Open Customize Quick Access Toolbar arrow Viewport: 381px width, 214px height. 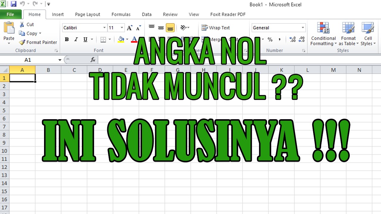(x=49, y=4)
